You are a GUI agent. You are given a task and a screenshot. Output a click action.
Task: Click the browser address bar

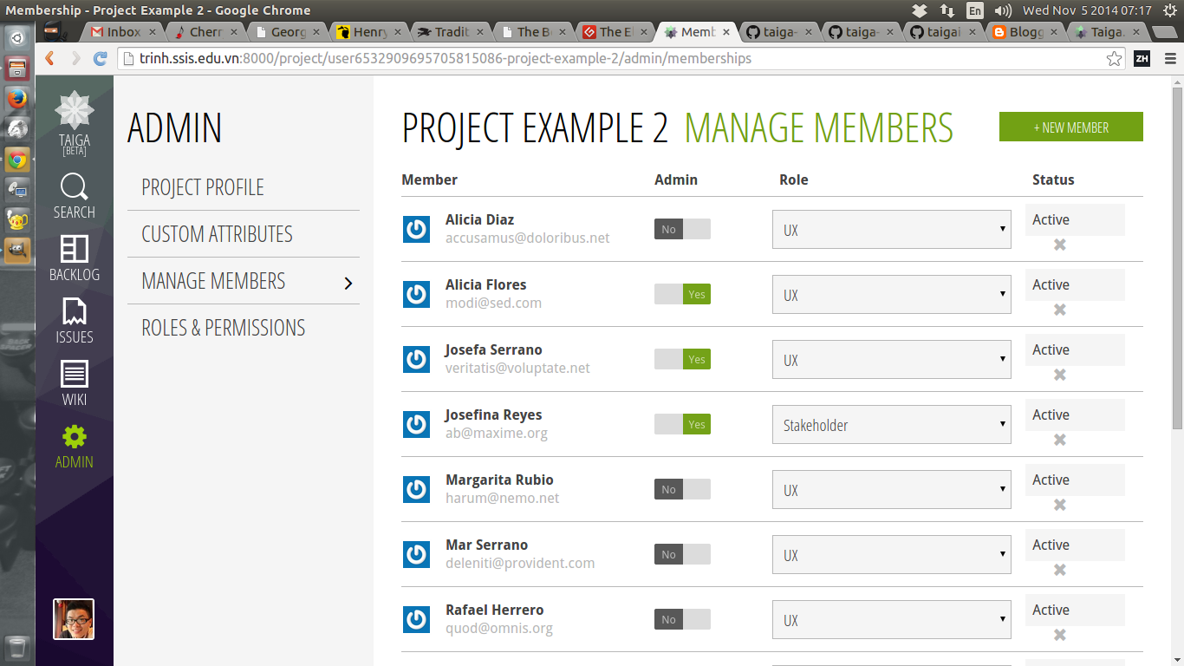click(x=607, y=61)
